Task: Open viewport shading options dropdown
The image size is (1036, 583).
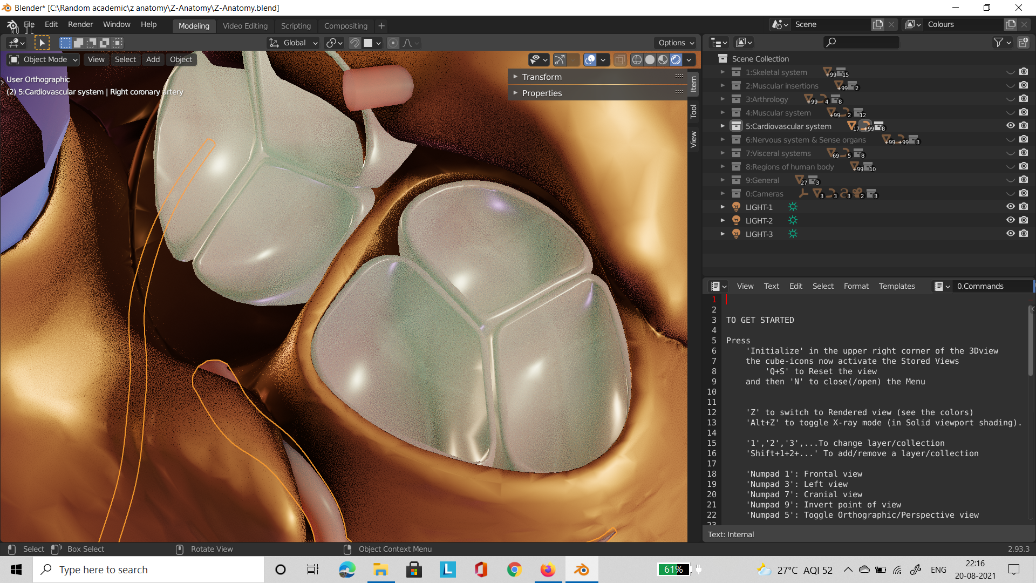Action: click(689, 60)
